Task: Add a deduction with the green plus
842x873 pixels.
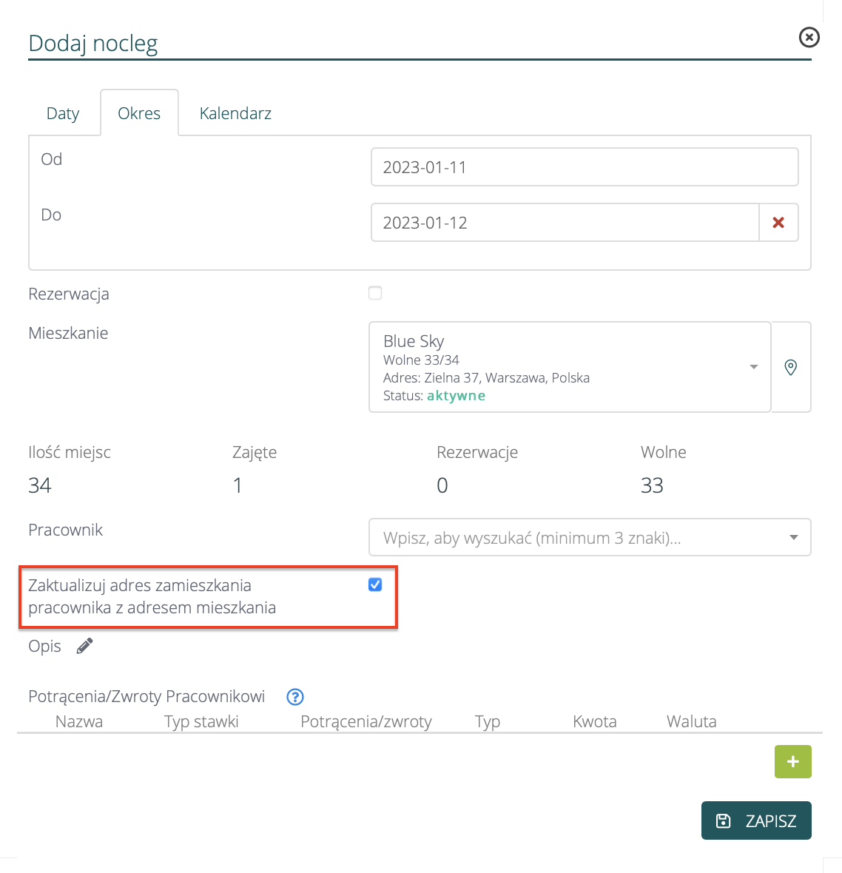Action: point(792,762)
